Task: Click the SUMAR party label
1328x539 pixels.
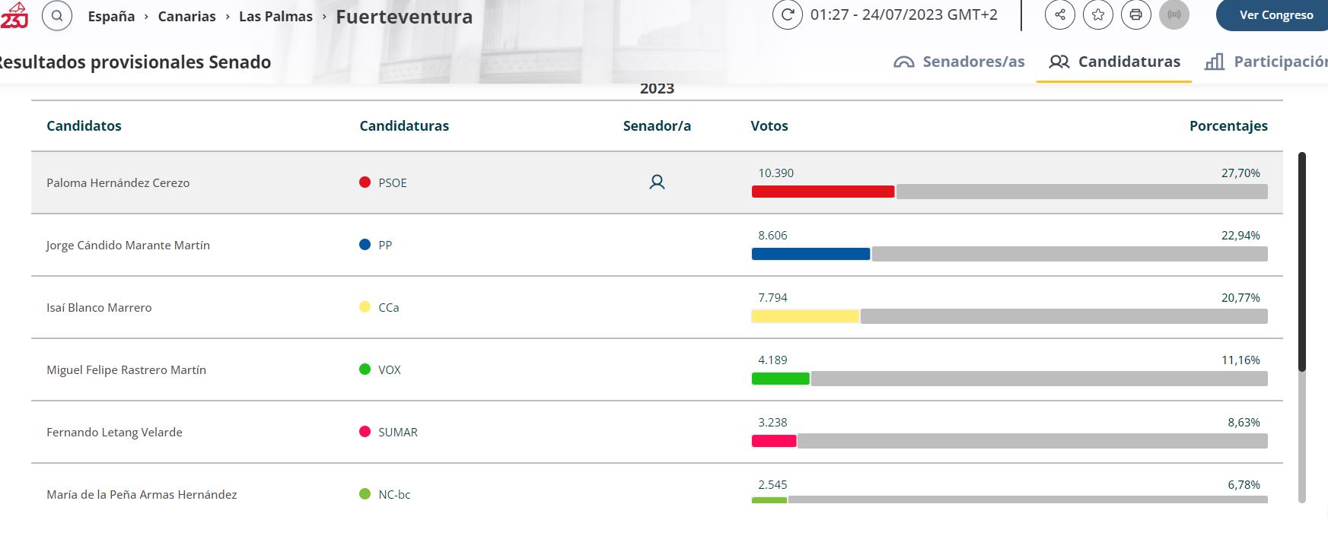Action: [398, 433]
